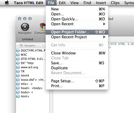
Task: Select Open Project Folder... menu item
Action: (x=77, y=32)
